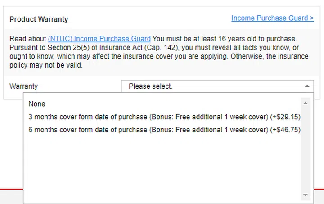Click the (NTUC) Income Purchase Guard hyperlink
The width and height of the screenshot is (324, 204).
click(x=99, y=39)
